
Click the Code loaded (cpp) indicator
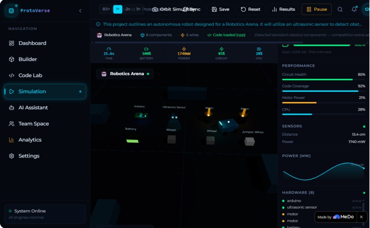226,35
